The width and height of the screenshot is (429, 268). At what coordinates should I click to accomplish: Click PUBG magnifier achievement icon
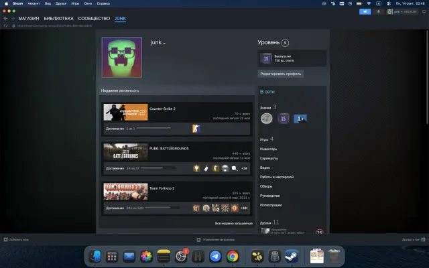point(235,168)
